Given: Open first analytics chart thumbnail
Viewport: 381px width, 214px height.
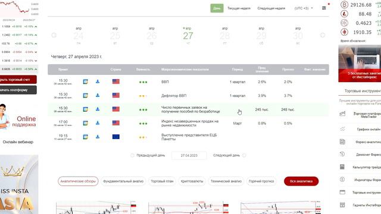Looking at the screenshot, I should (96, 207).
